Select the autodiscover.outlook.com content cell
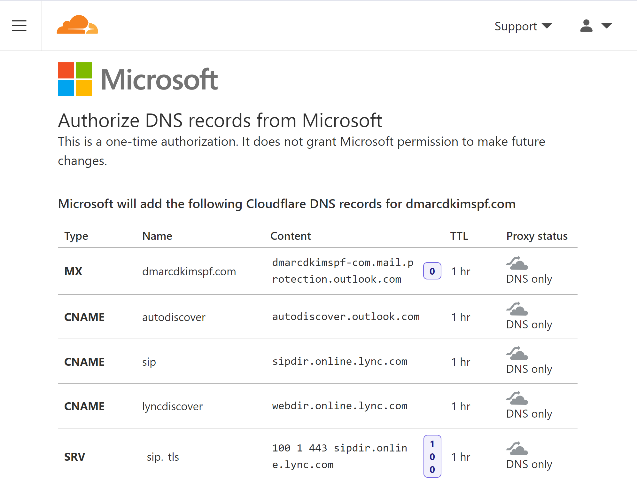The height and width of the screenshot is (478, 637). coord(346,317)
